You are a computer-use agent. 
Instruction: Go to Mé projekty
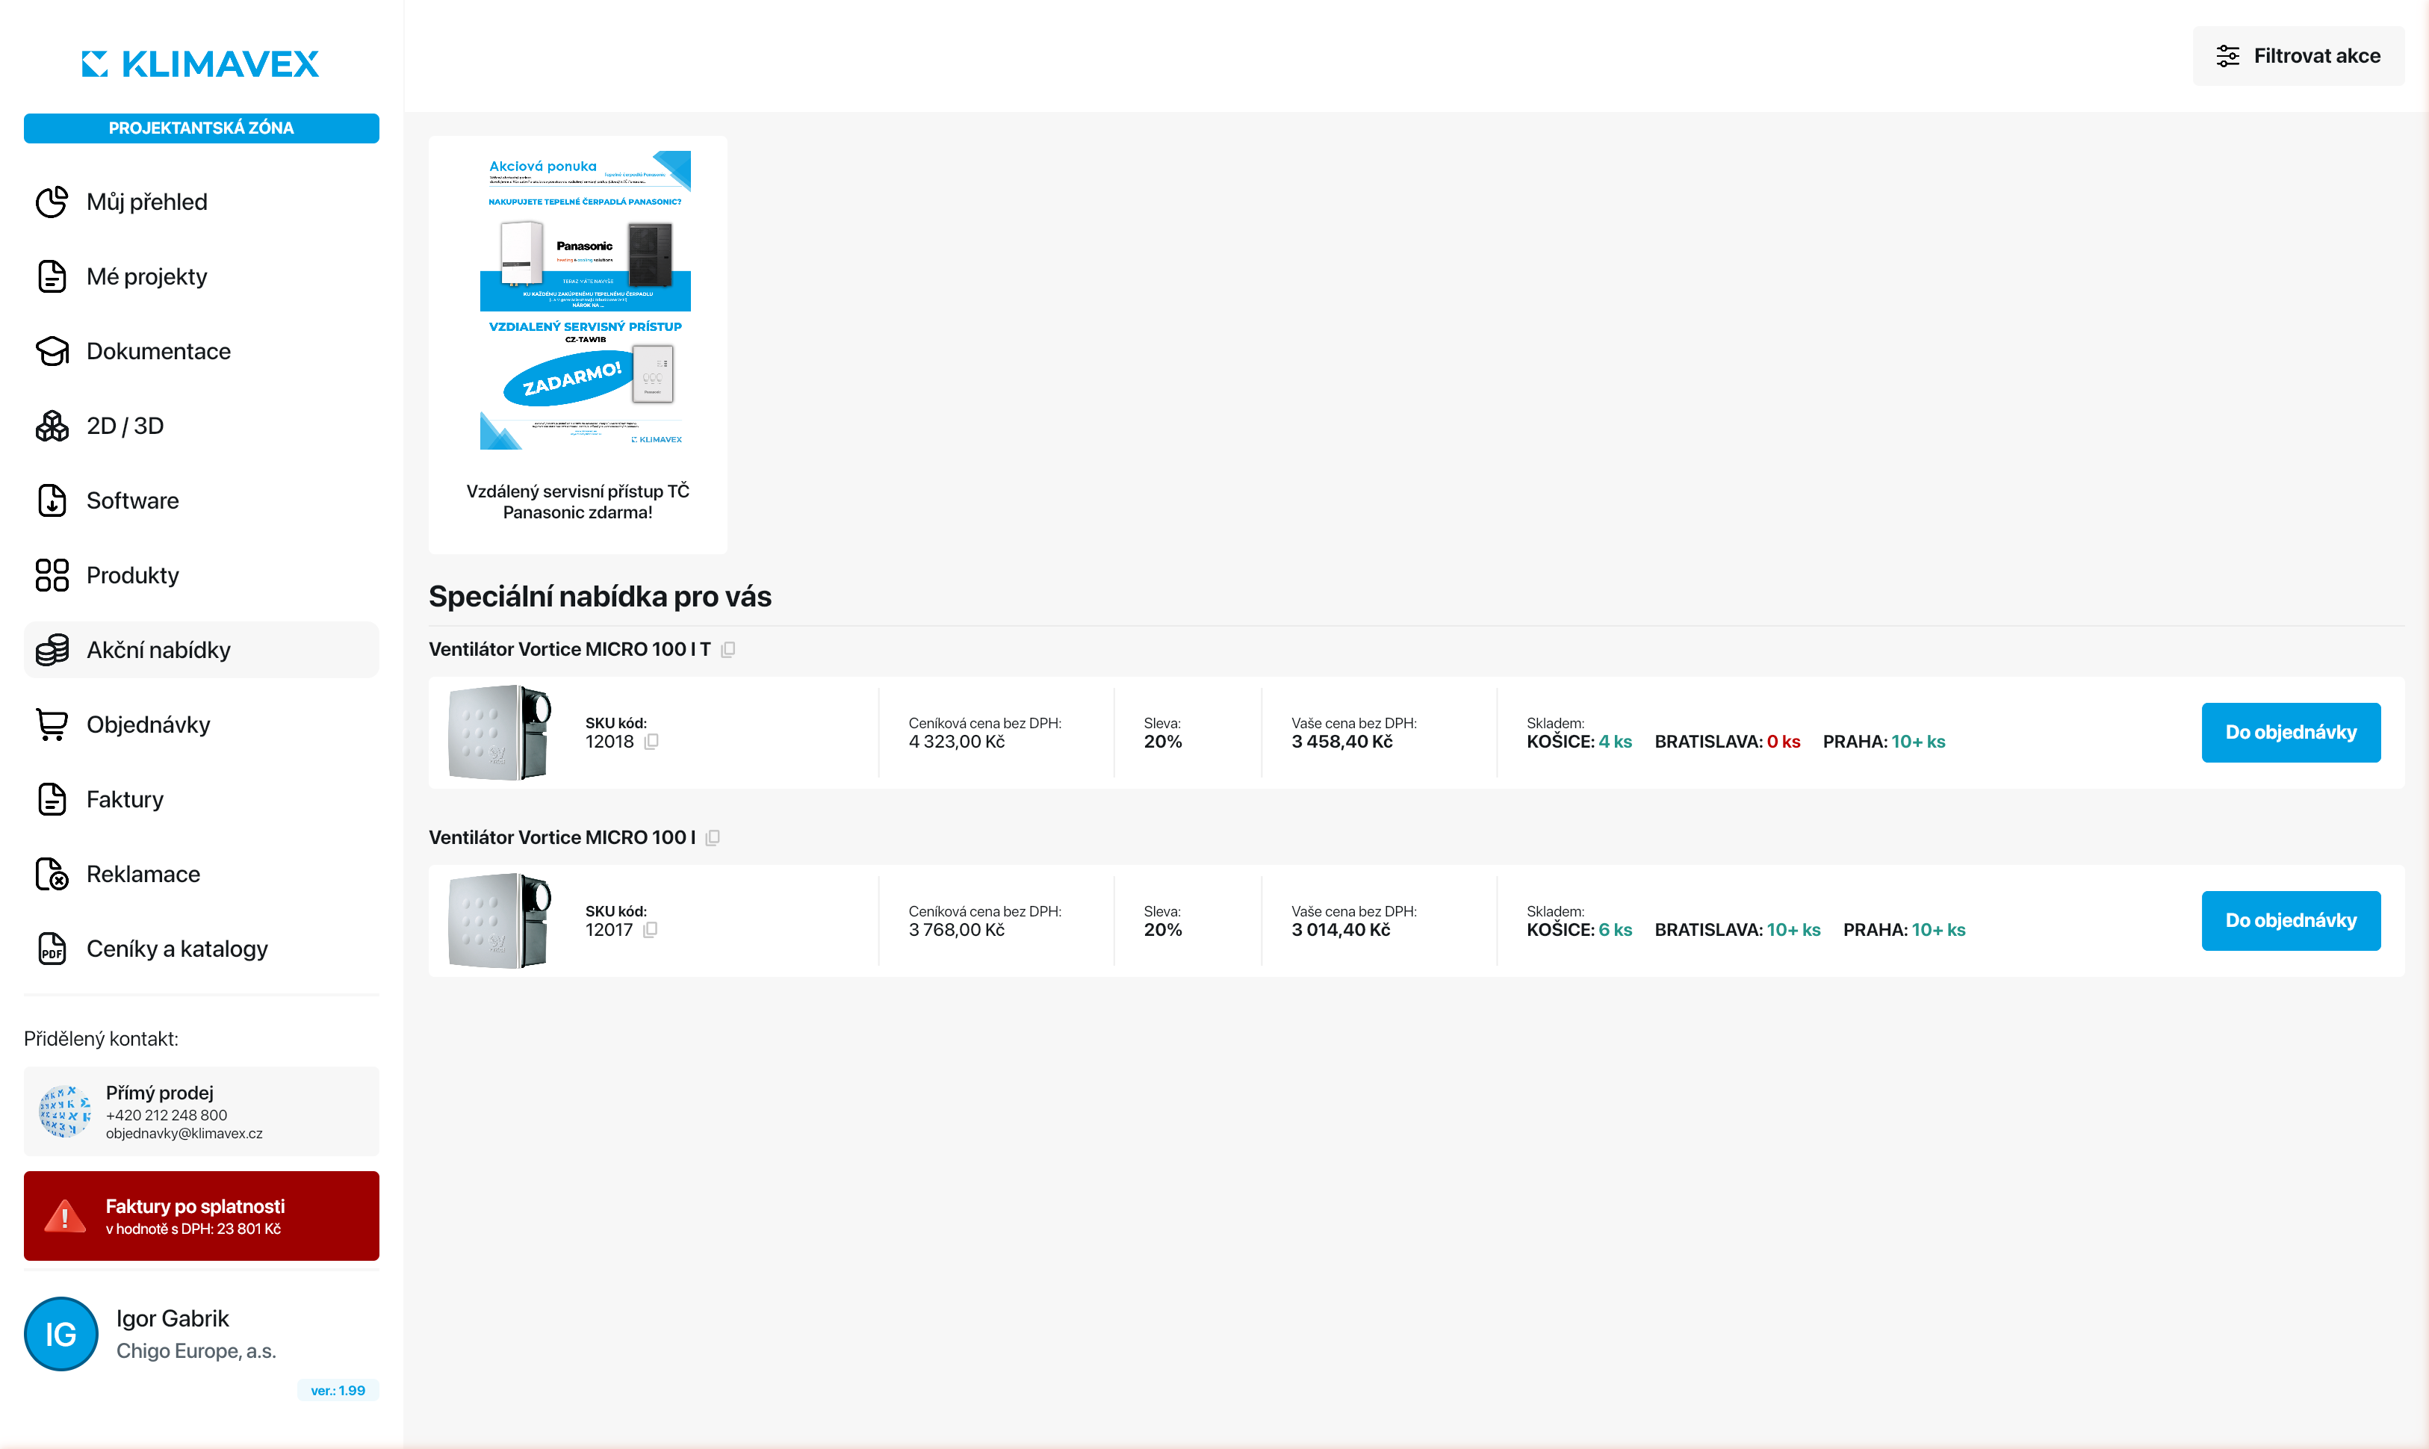tap(201, 276)
